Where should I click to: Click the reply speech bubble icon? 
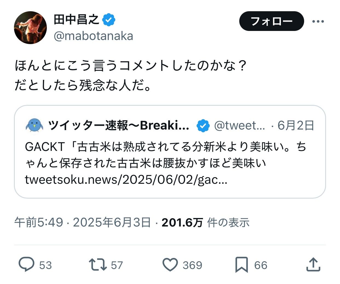coord(27,264)
